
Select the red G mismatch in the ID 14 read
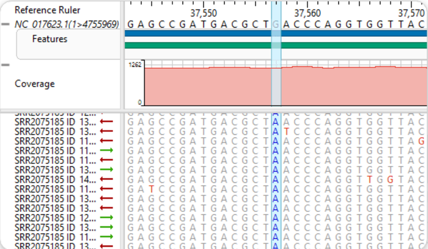pos(390,179)
